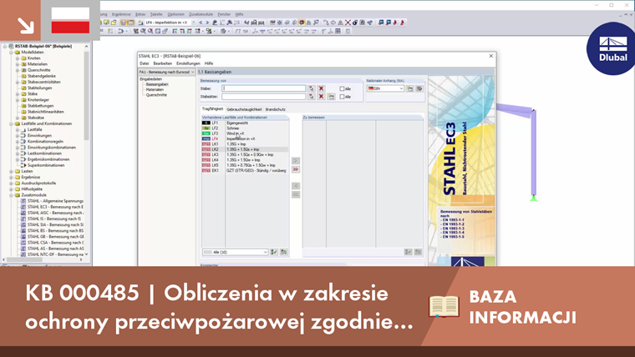Switch to Gebrauchstauglichkeit tab
635x357 pixels.
click(x=244, y=109)
